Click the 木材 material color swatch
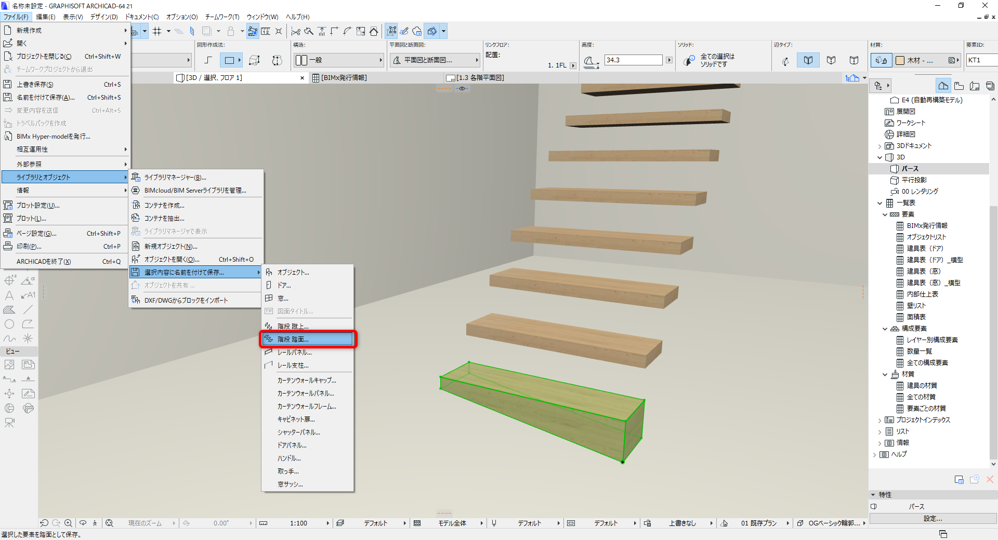This screenshot has width=998, height=540. 900,60
